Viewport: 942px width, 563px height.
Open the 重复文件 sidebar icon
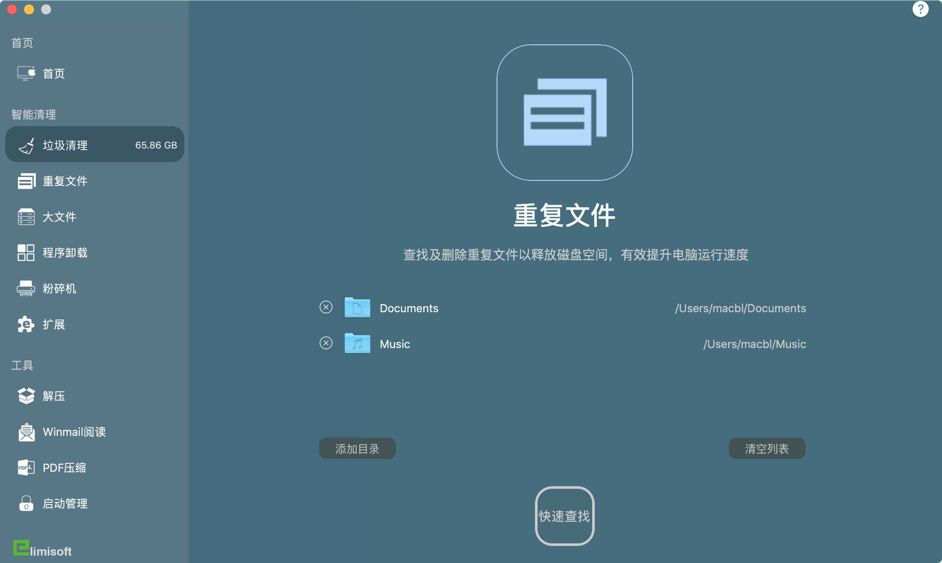tap(26, 181)
